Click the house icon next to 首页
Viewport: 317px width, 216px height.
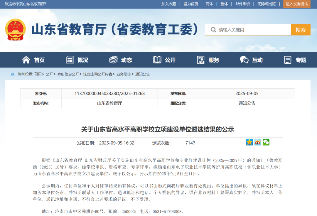26,60
